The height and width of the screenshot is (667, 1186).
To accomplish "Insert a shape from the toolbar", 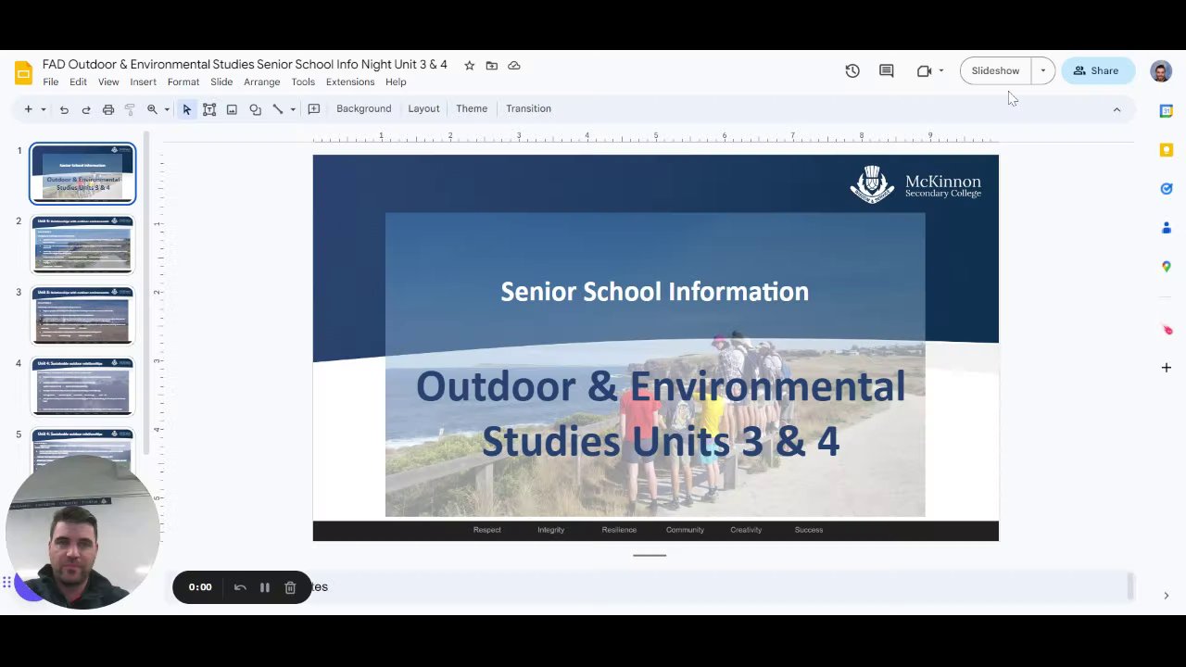I will (x=255, y=109).
